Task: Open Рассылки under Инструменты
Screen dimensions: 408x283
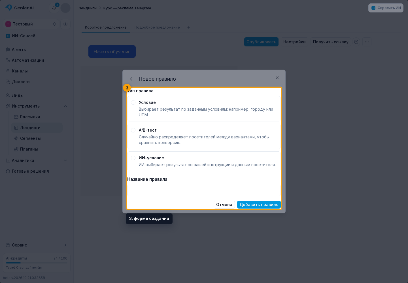Action: click(37, 117)
